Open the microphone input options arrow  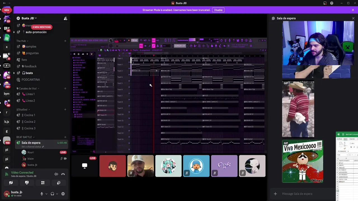[46, 194]
